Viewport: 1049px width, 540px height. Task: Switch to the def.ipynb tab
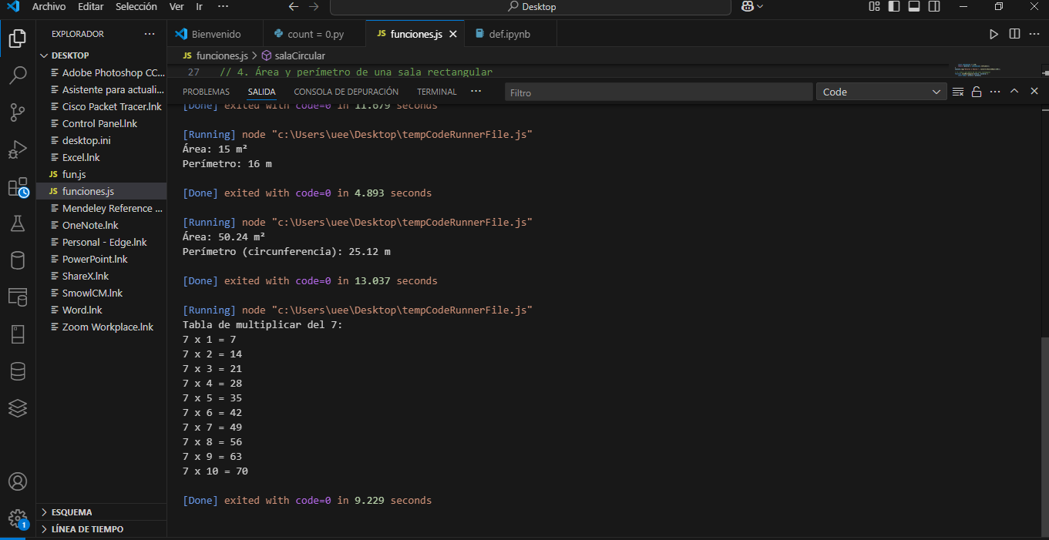tap(512, 34)
